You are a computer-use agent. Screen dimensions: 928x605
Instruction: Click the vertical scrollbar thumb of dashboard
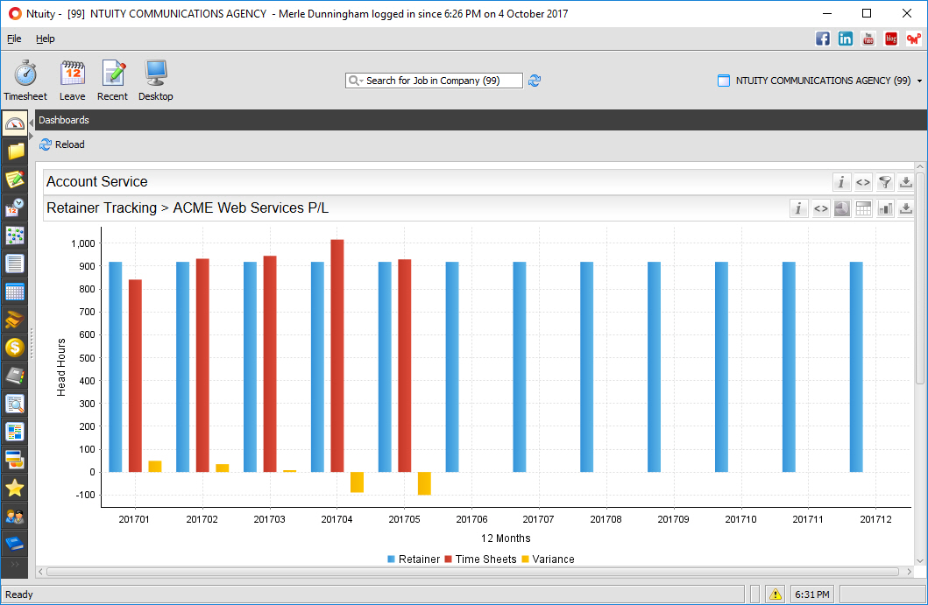point(920,278)
